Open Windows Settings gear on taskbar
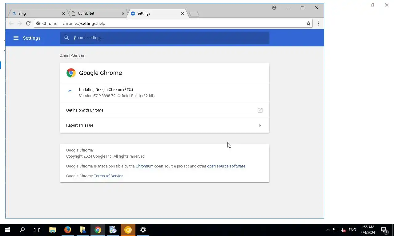The height and width of the screenshot is (236, 394). click(143, 230)
